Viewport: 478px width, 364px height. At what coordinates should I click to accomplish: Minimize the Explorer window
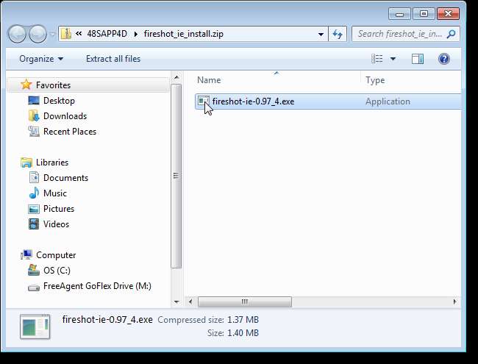click(399, 14)
